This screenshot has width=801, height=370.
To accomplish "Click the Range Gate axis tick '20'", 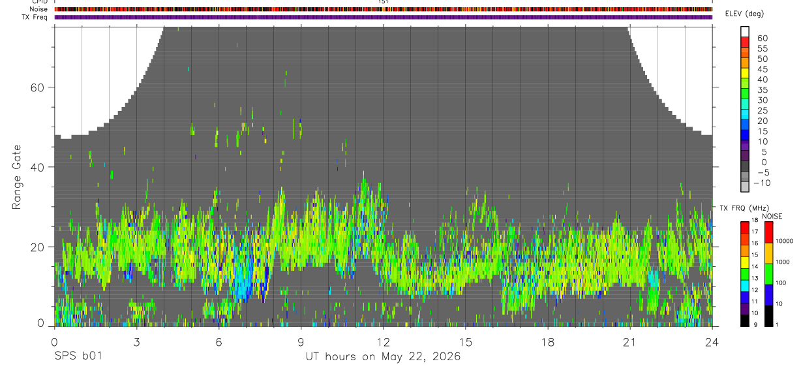I will tap(37, 247).
